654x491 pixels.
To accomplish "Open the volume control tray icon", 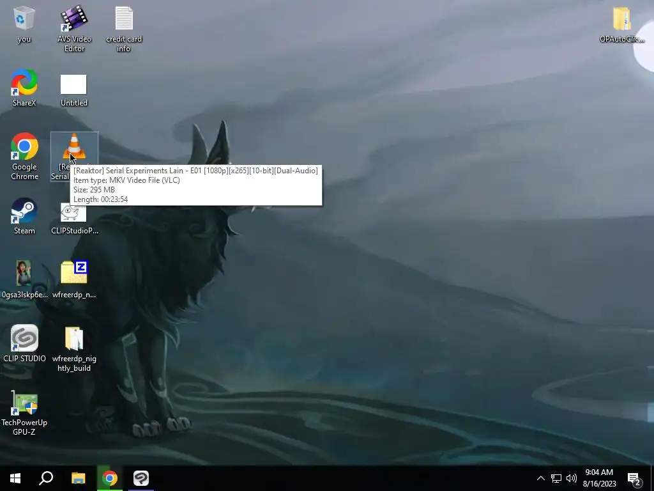I will [572, 478].
